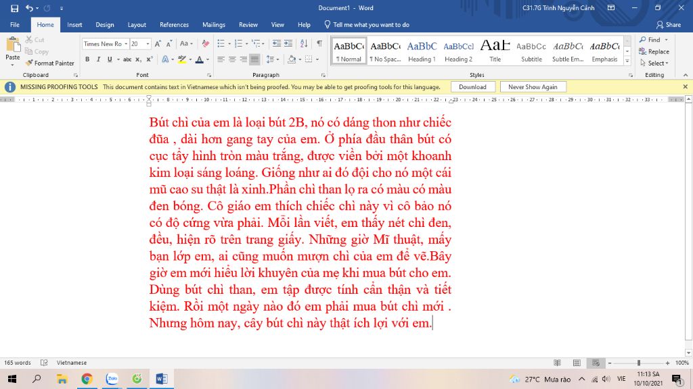Image resolution: width=693 pixels, height=389 pixels.
Task: Zoom in with the plus button
Action: pos(668,363)
